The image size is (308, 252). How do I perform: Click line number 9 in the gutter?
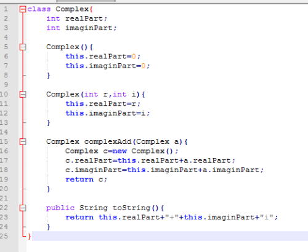click(6, 85)
